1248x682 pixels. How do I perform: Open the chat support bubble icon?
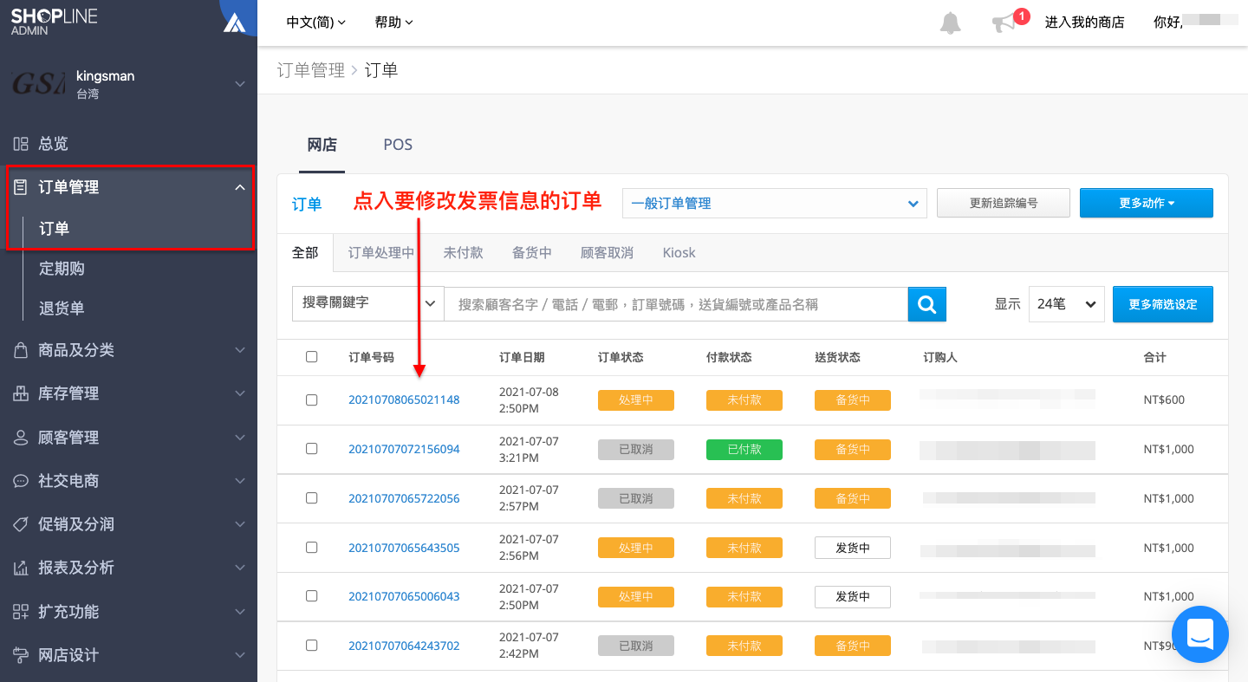(1199, 634)
